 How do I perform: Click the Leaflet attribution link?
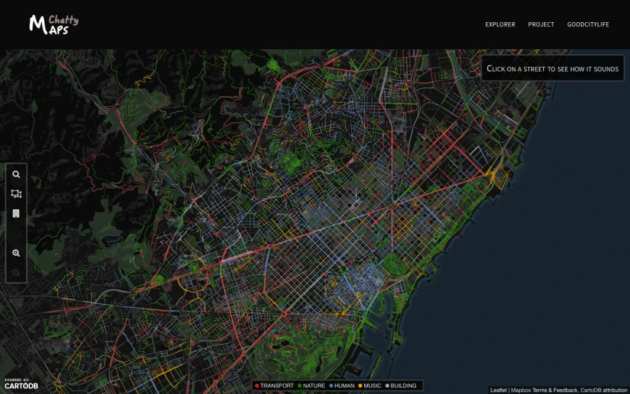[x=498, y=389]
